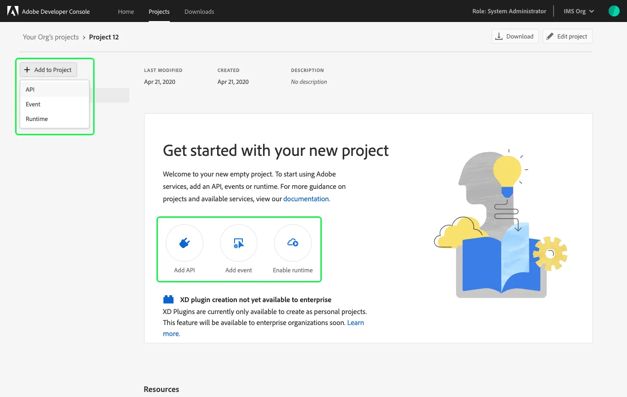Choose Runtime from Add to Project menu

55,119
